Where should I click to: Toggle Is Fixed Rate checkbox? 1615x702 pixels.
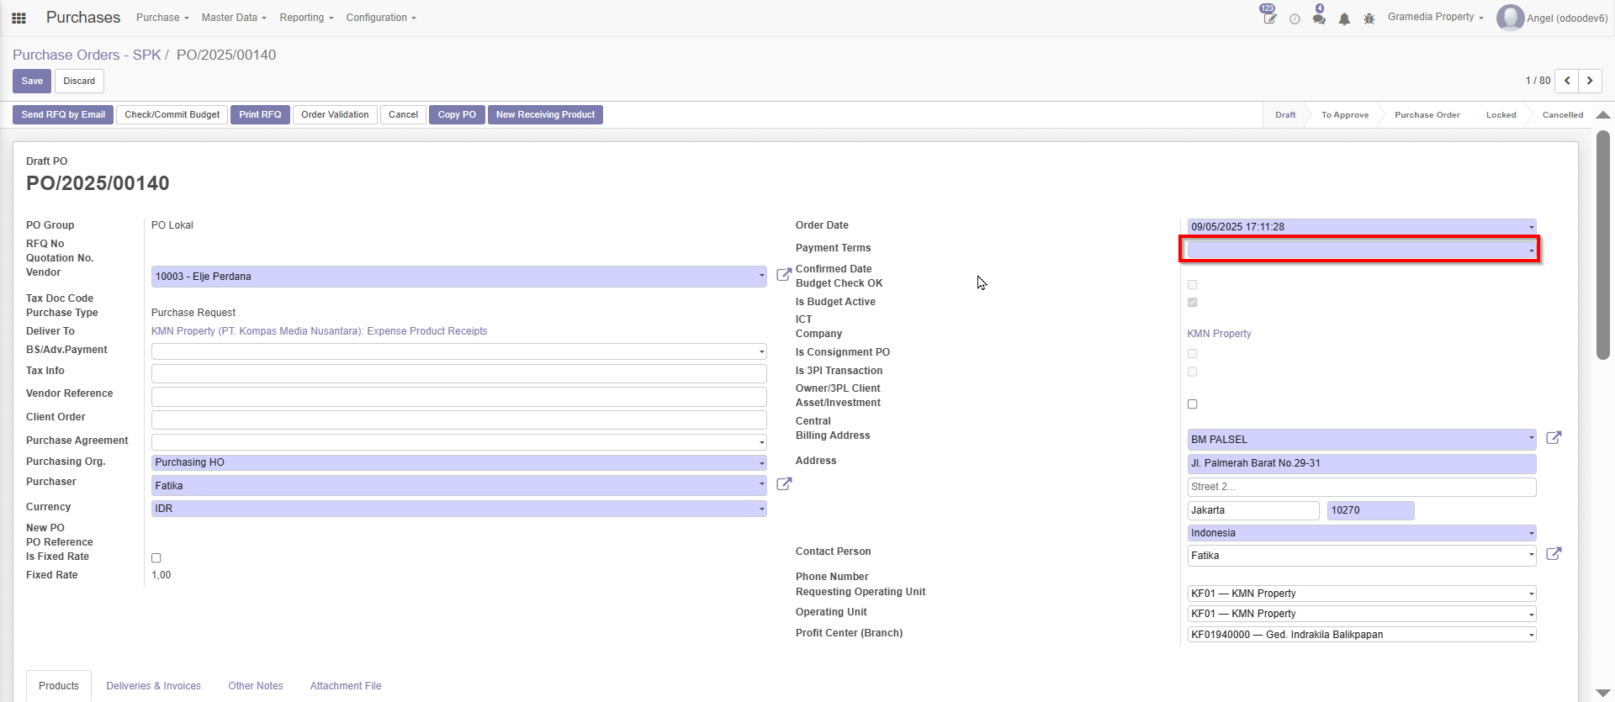coord(156,558)
